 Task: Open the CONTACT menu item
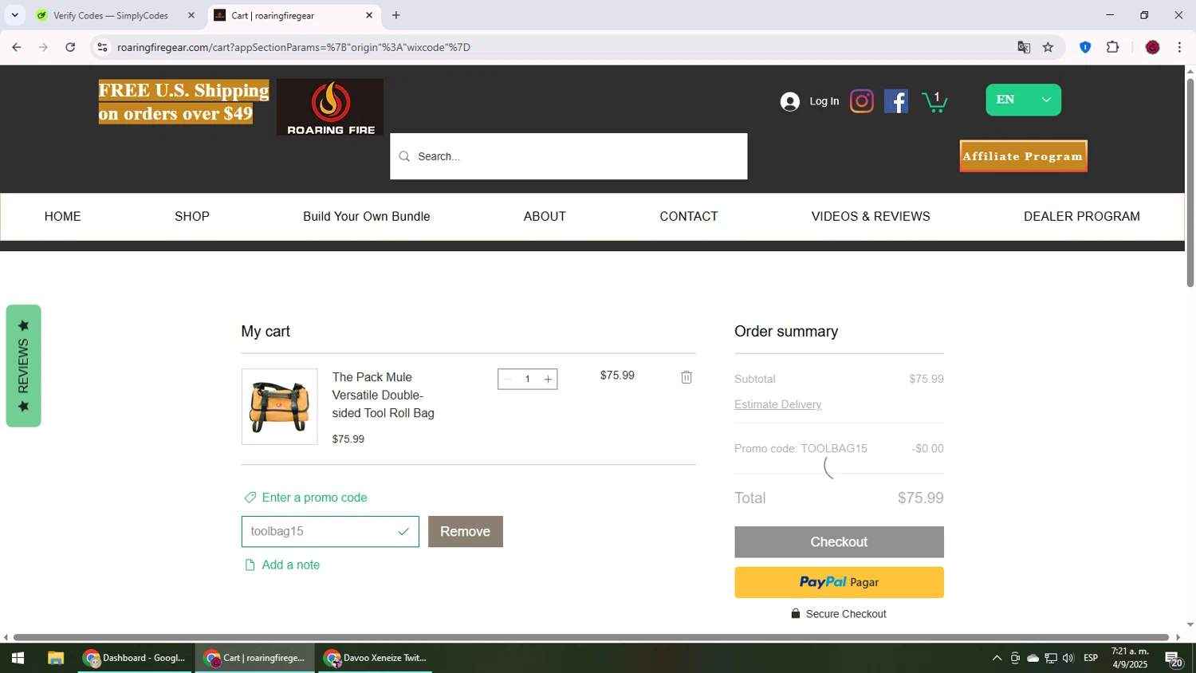point(689,216)
